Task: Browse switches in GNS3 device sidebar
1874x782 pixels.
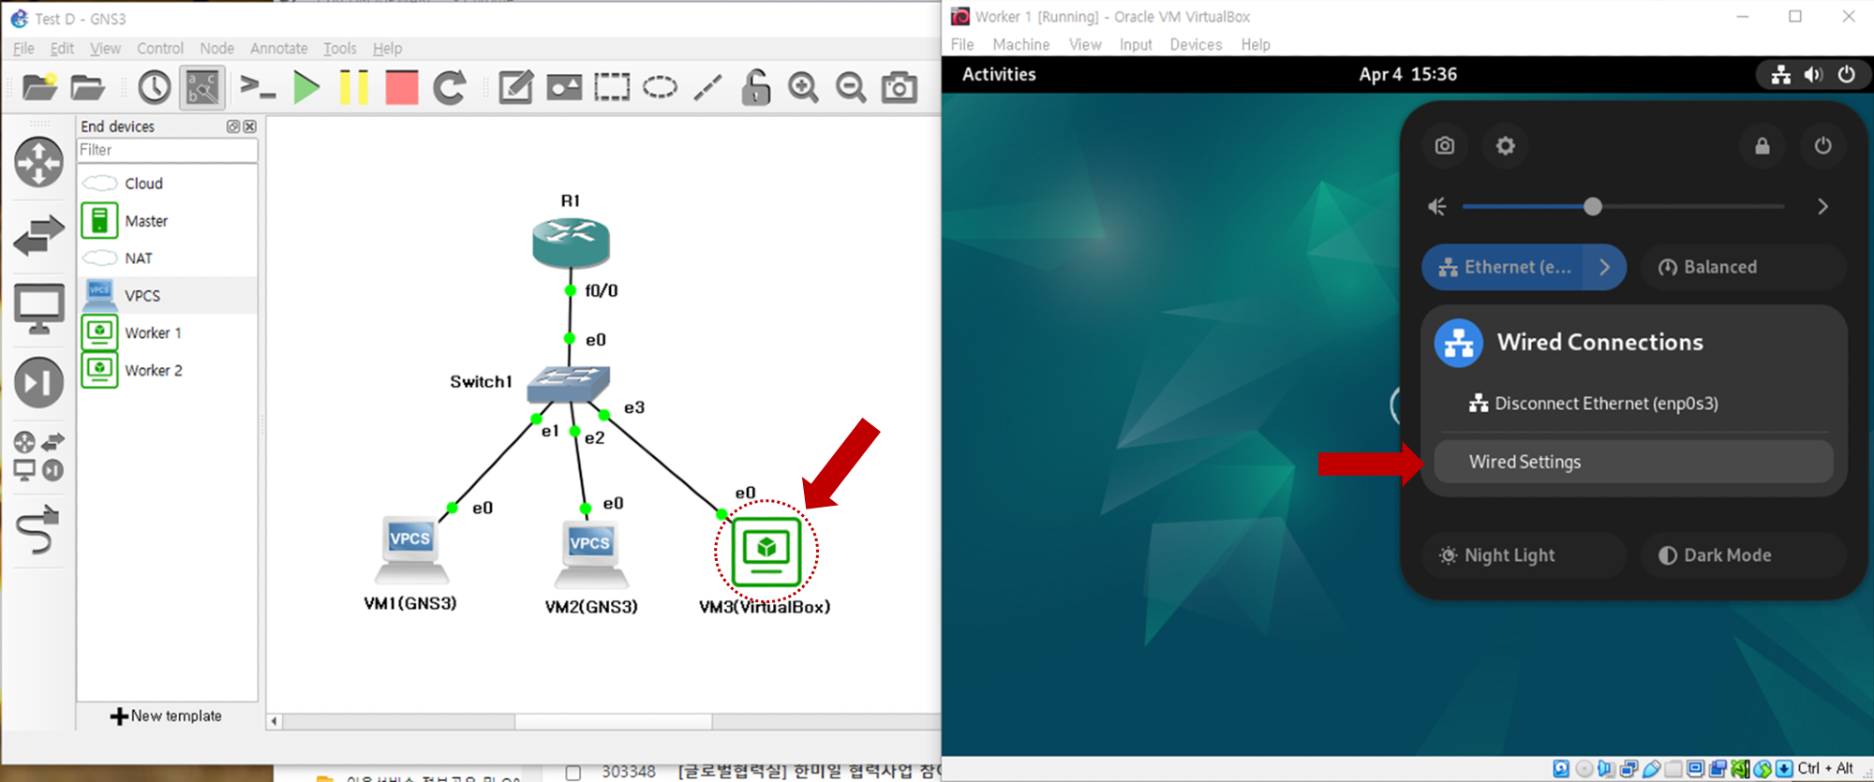Action: pos(38,235)
